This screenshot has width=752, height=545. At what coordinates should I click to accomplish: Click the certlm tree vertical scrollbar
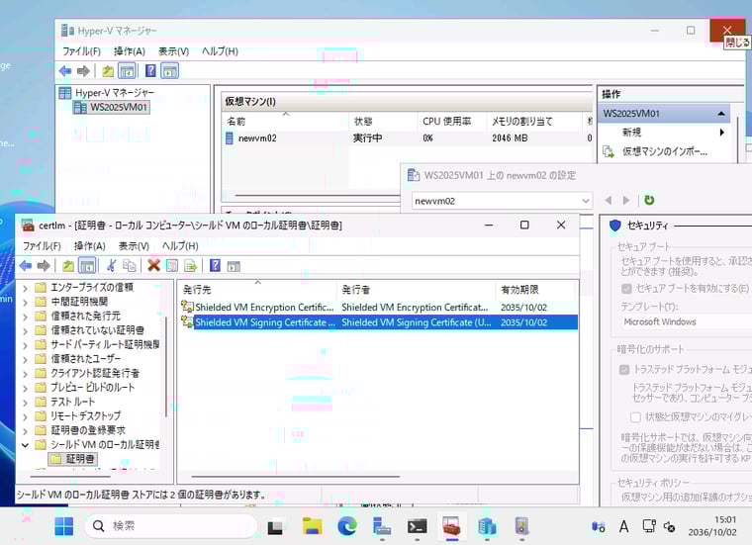click(166, 366)
